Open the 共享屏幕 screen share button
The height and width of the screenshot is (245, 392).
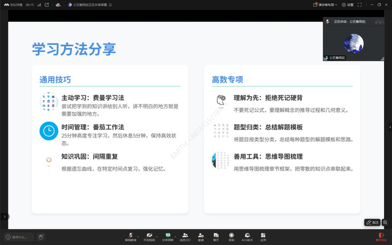pos(168,236)
